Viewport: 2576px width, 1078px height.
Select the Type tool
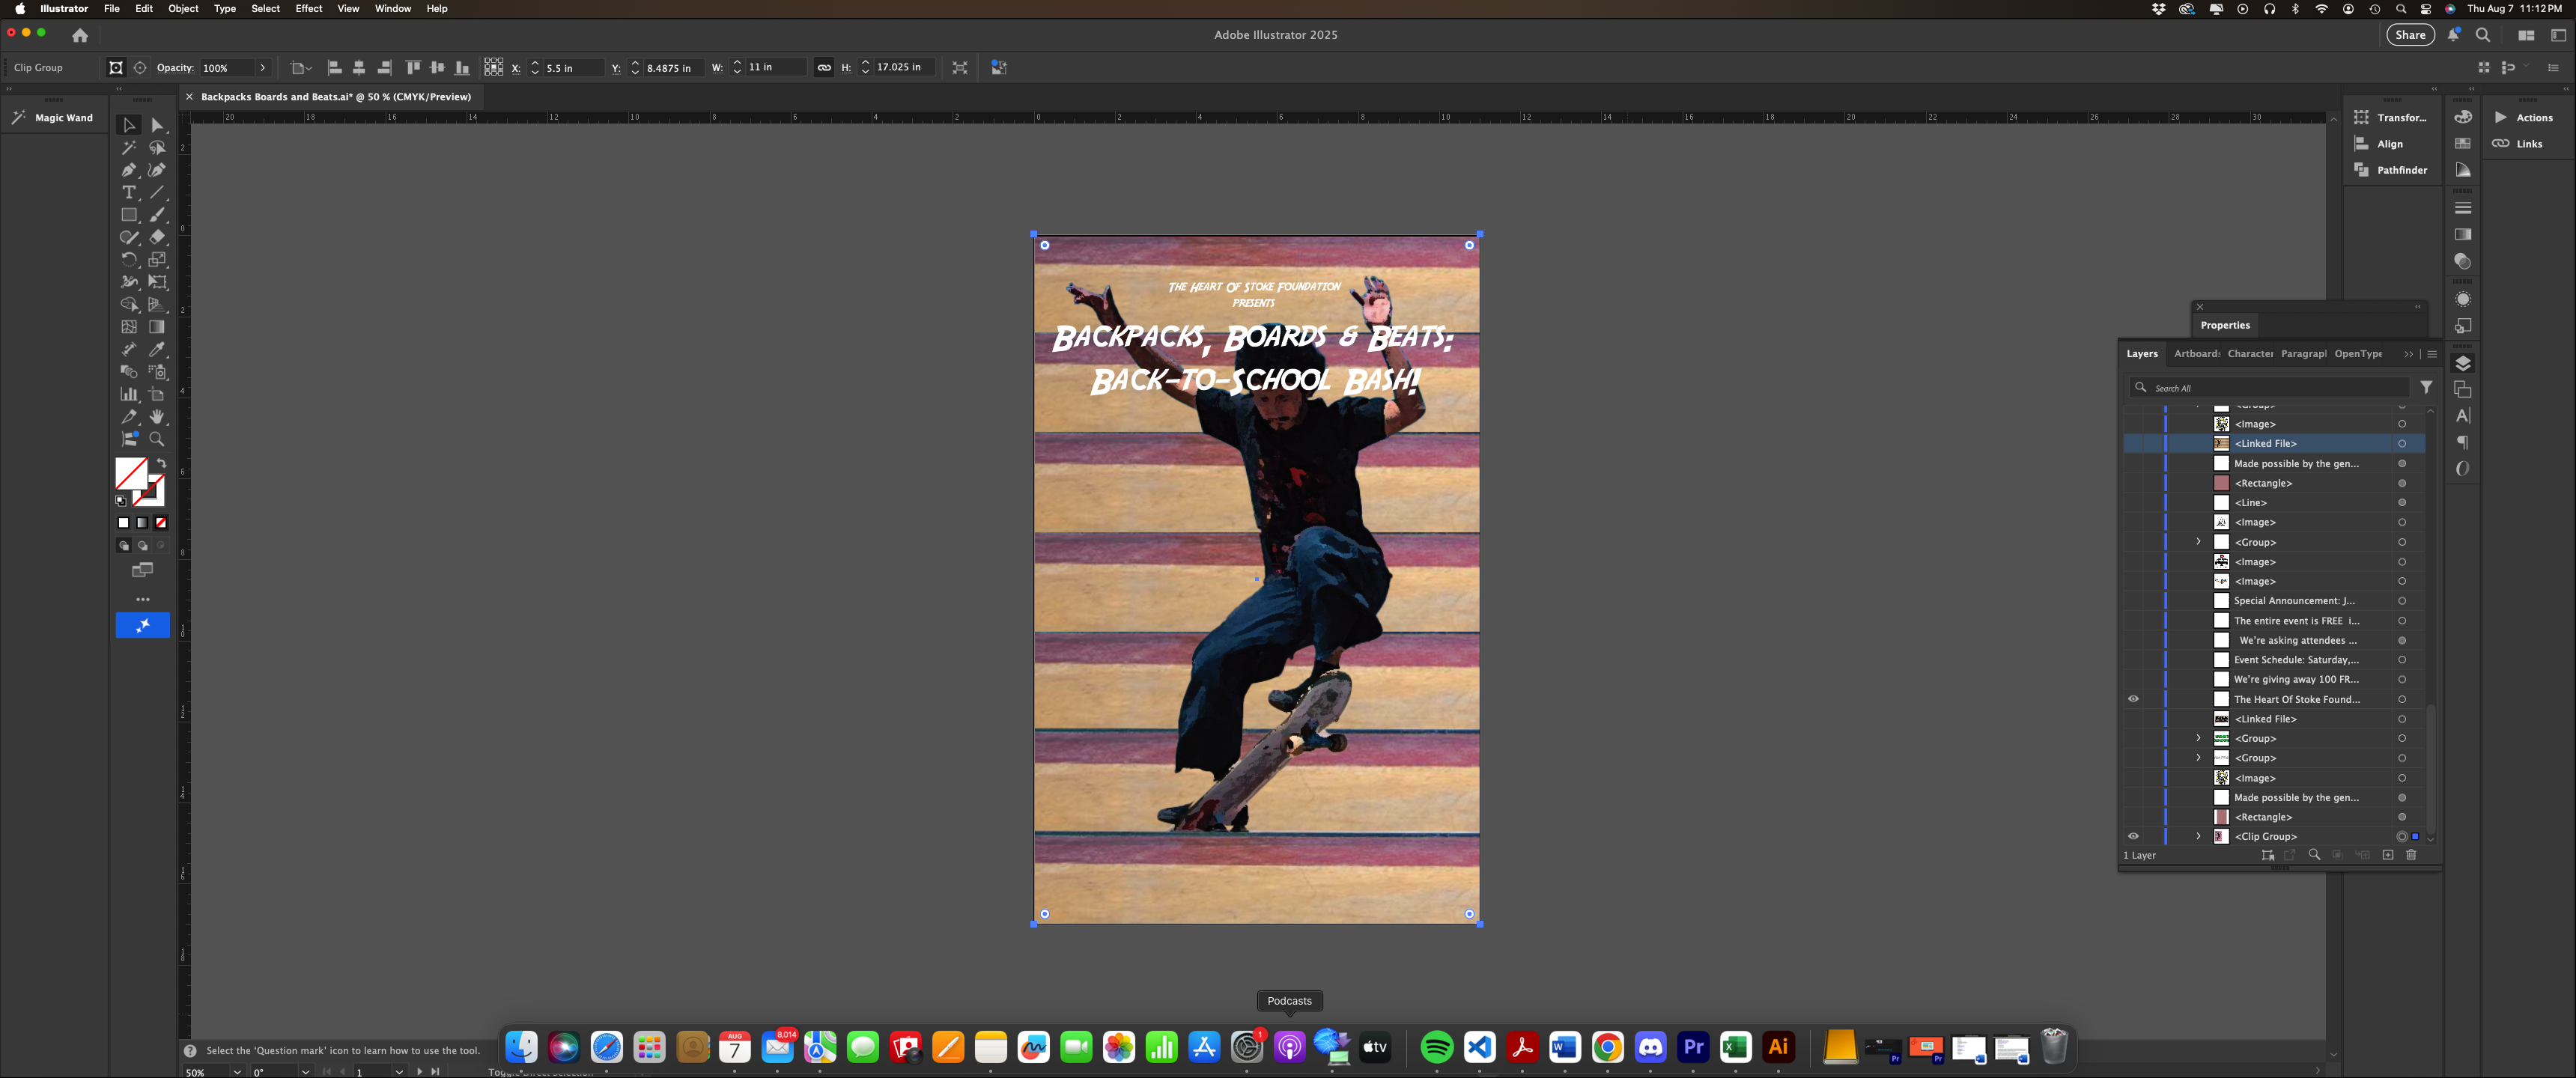pyautogui.click(x=129, y=192)
